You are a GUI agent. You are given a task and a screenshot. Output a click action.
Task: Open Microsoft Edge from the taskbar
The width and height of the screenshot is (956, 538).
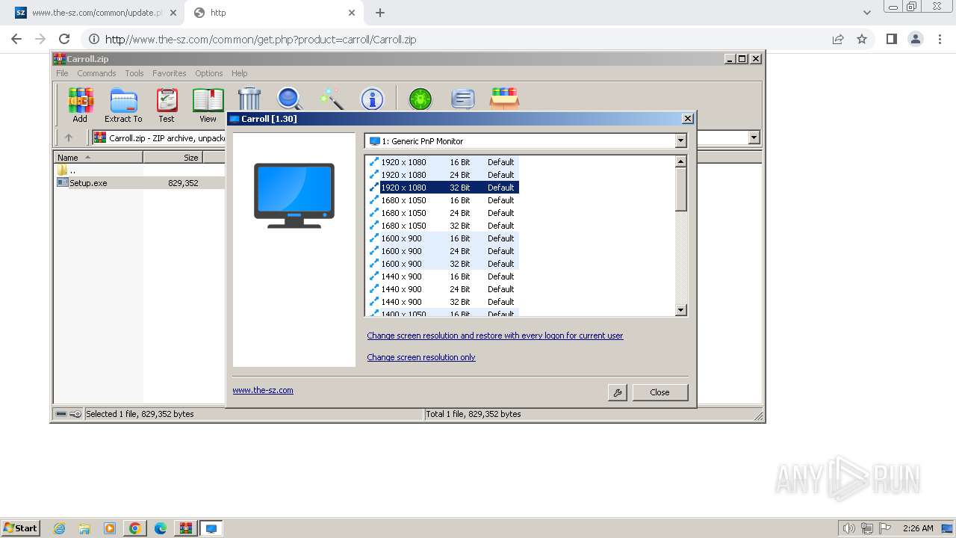point(161,528)
